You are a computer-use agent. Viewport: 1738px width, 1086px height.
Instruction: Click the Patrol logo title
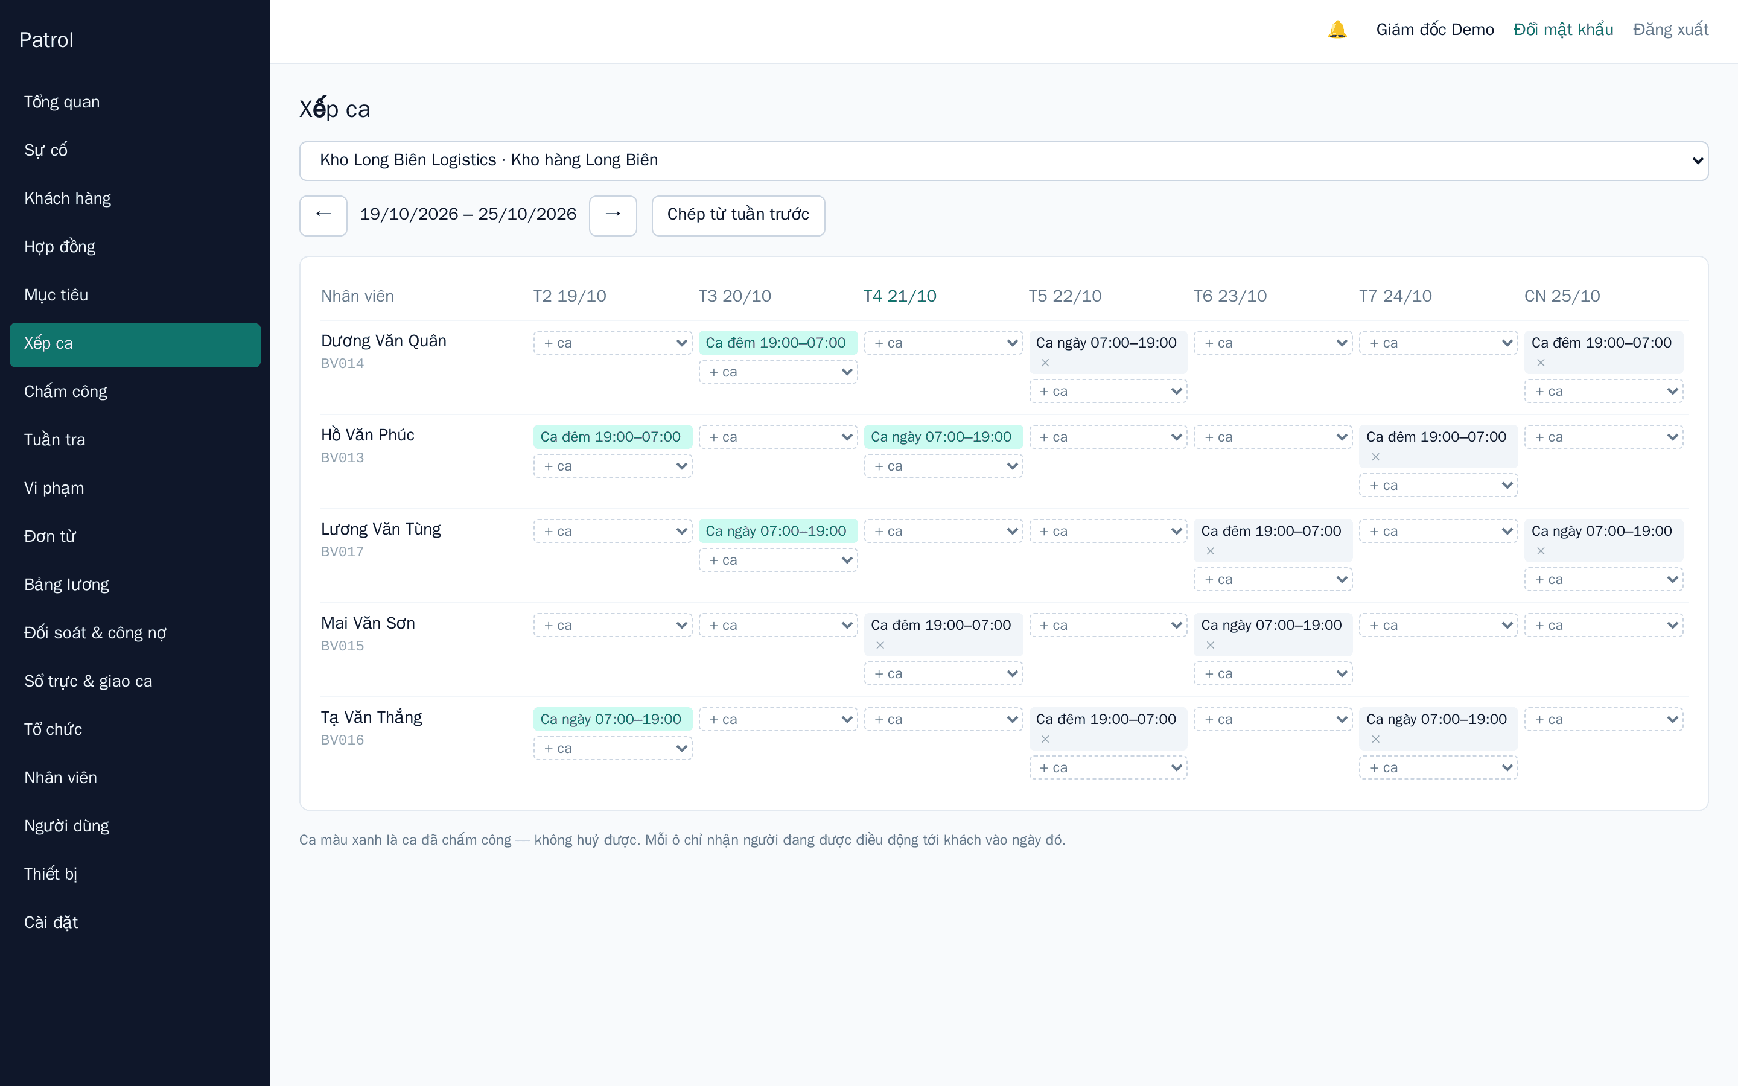(x=46, y=40)
